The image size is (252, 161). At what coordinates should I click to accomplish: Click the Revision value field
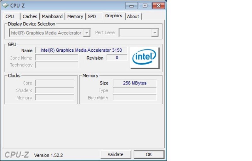click(x=117, y=58)
